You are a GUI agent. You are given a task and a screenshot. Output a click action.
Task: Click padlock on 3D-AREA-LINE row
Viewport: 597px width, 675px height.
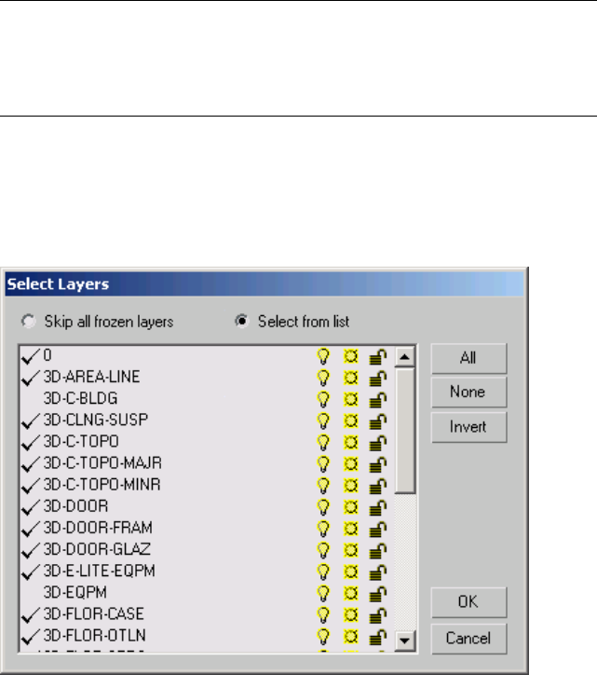[x=377, y=379]
